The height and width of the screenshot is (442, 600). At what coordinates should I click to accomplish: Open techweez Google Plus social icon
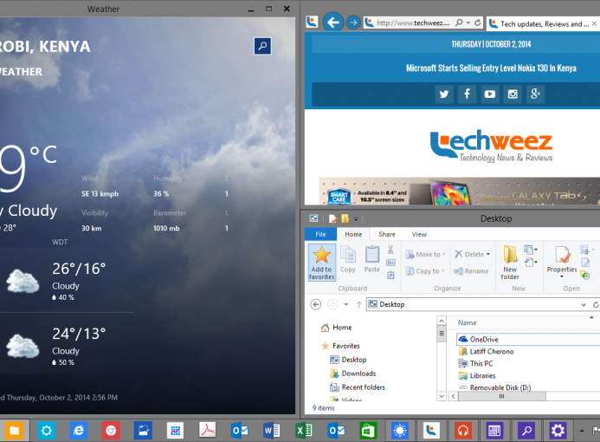pyautogui.click(x=535, y=94)
